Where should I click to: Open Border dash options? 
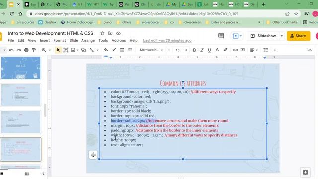pos(130,50)
